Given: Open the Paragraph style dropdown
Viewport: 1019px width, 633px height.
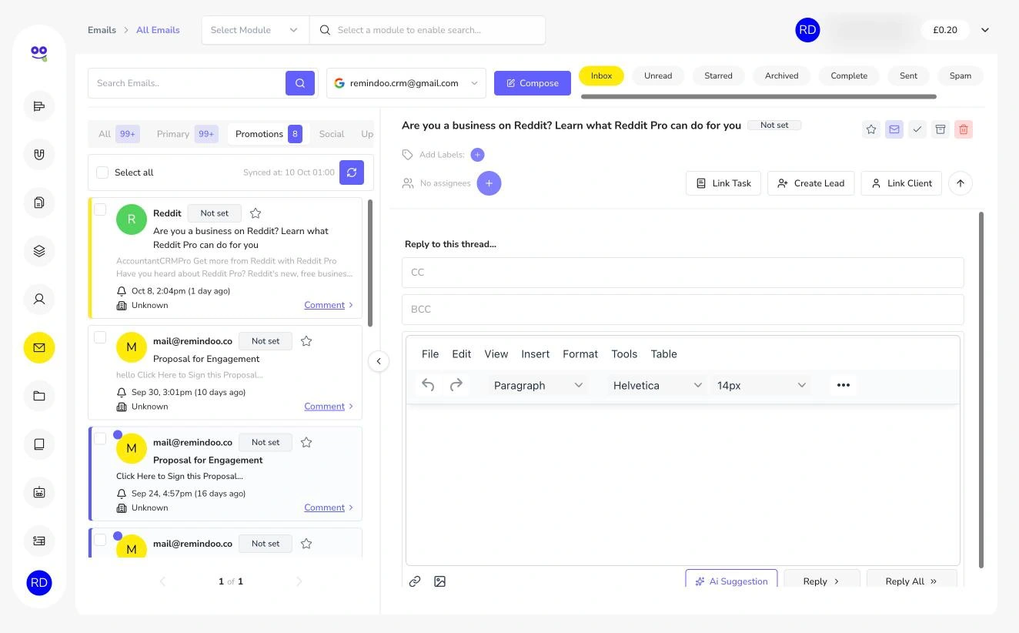Looking at the screenshot, I should click(x=538, y=385).
